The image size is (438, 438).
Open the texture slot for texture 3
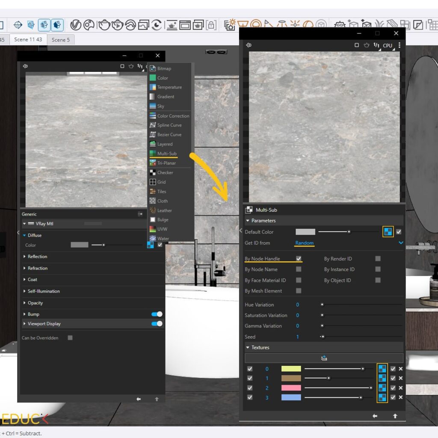[x=382, y=397]
